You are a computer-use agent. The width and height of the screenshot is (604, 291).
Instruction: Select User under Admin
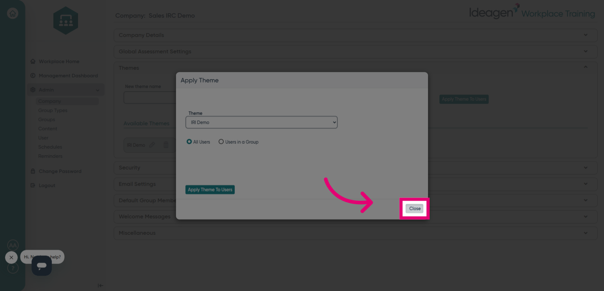tap(43, 137)
